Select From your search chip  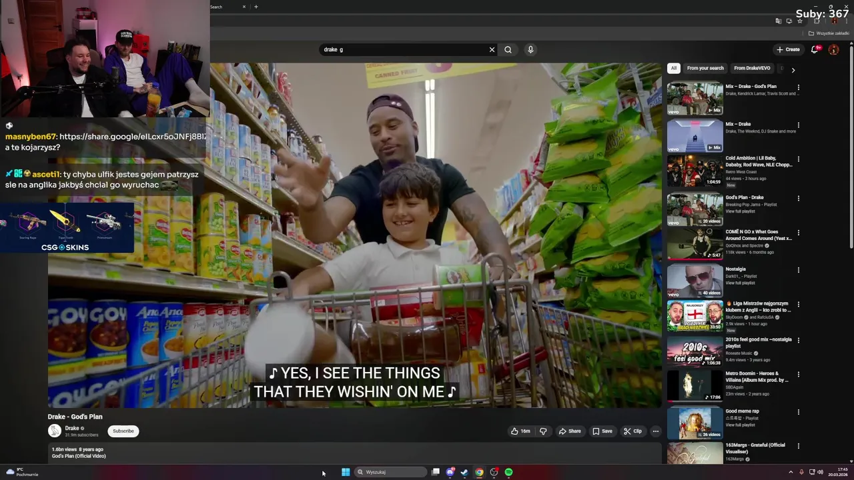(705, 68)
